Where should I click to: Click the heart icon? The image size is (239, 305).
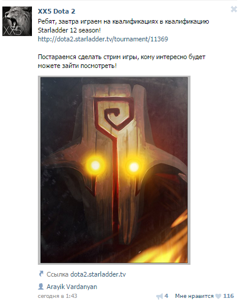218,296
